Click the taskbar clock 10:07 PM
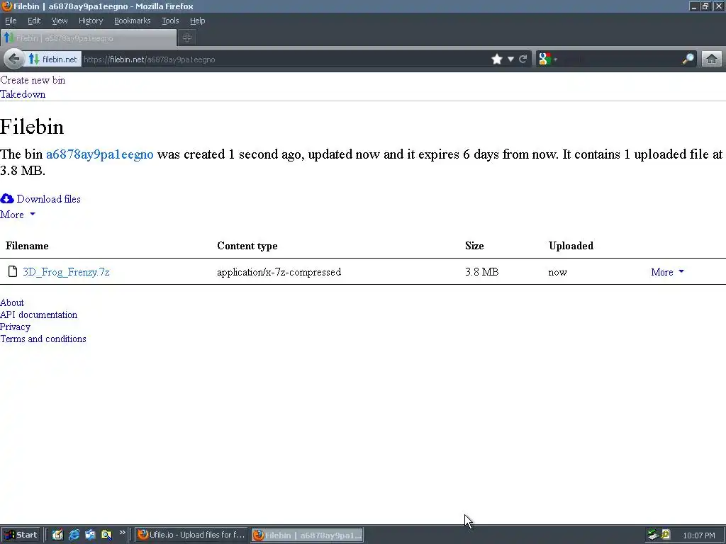This screenshot has width=726, height=544. (698, 535)
